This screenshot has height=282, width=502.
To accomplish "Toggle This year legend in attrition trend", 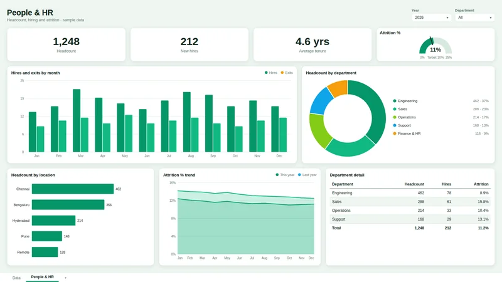I will 285,175.
